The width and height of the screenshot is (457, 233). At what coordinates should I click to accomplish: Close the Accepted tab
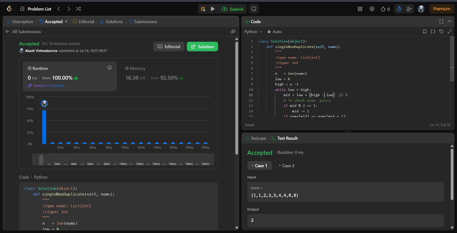pyautogui.click(x=66, y=22)
